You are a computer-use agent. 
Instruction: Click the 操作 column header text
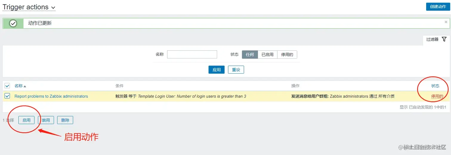pos(295,86)
